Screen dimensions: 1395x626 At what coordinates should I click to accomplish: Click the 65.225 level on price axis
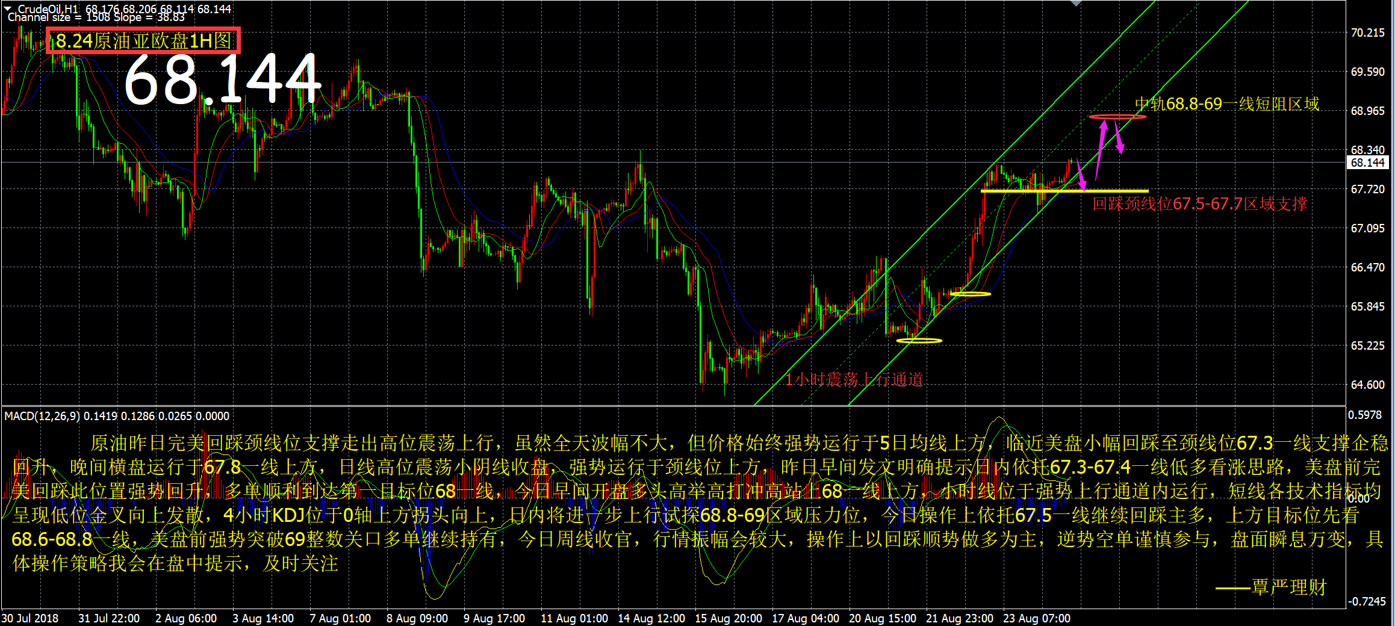tap(1368, 346)
